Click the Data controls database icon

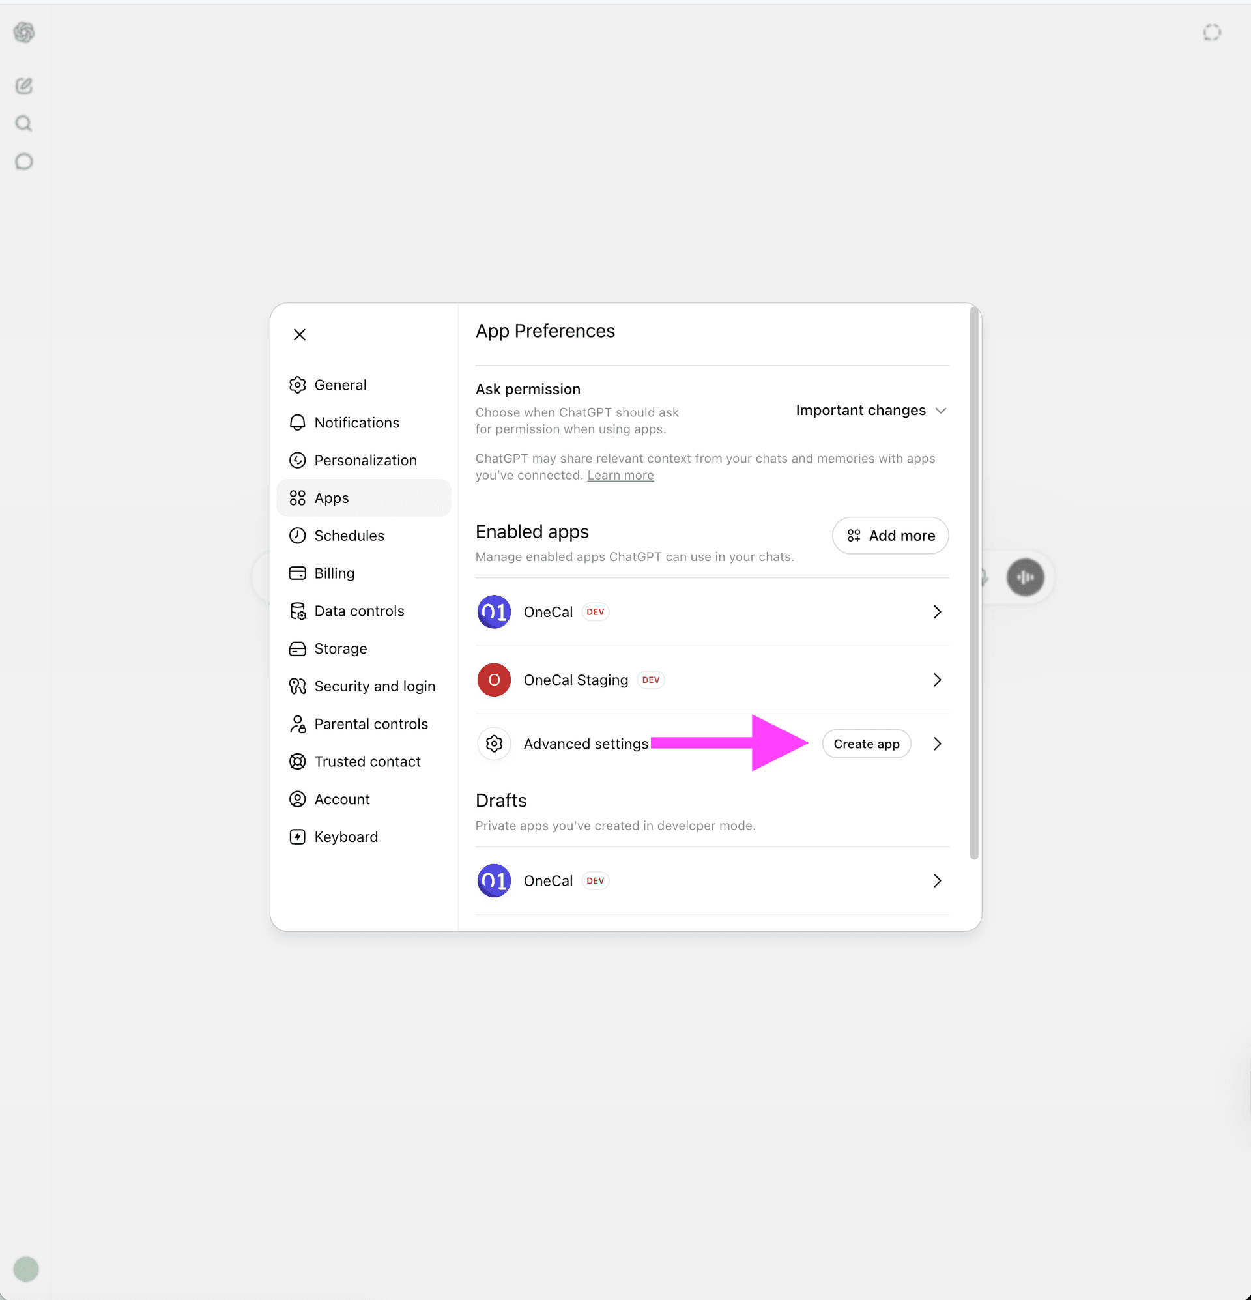(x=298, y=611)
